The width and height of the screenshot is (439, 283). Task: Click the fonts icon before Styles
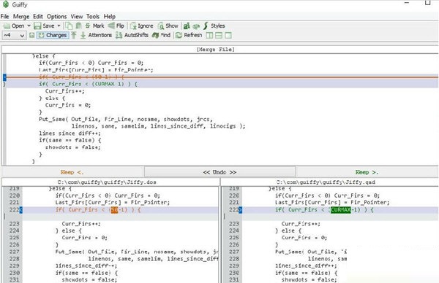187,26
